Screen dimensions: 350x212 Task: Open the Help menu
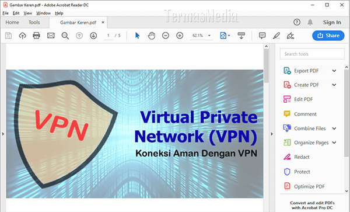(59, 13)
